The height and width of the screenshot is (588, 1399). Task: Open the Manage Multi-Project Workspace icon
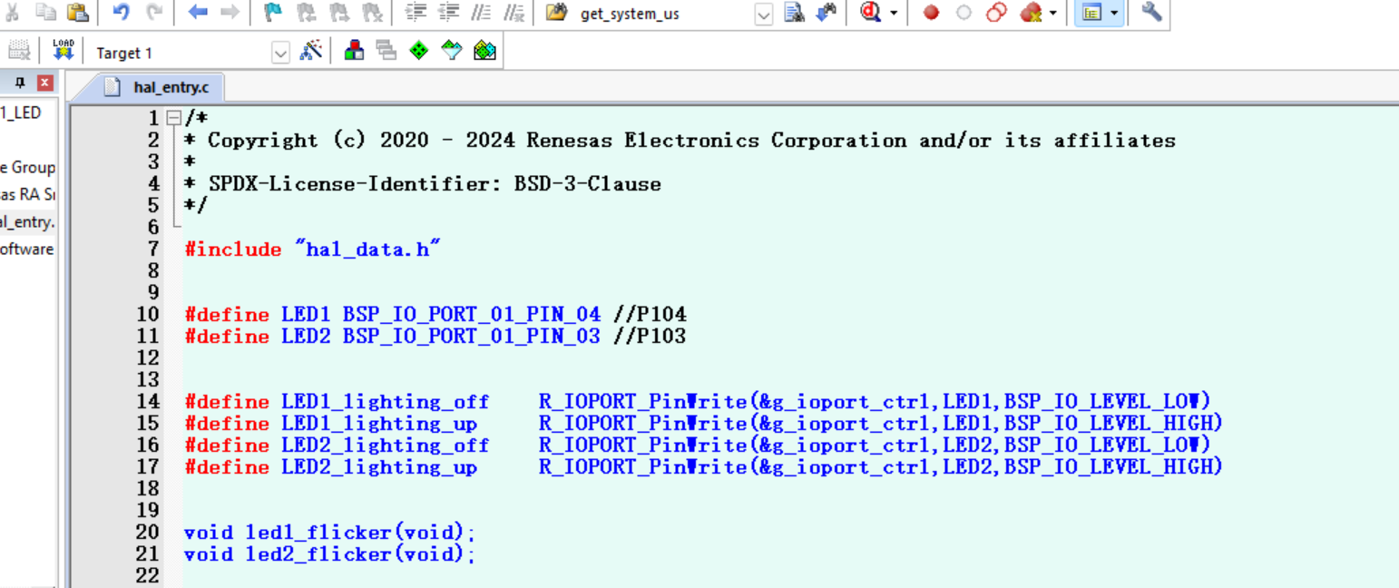tap(386, 51)
